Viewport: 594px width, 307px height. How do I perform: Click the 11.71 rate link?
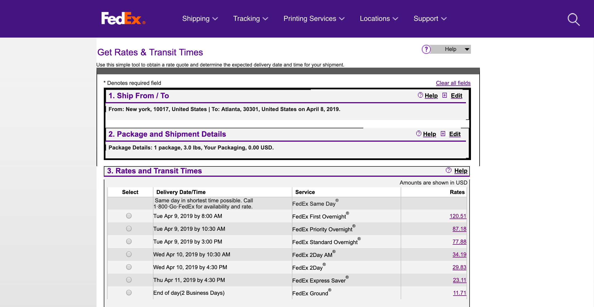point(460,293)
